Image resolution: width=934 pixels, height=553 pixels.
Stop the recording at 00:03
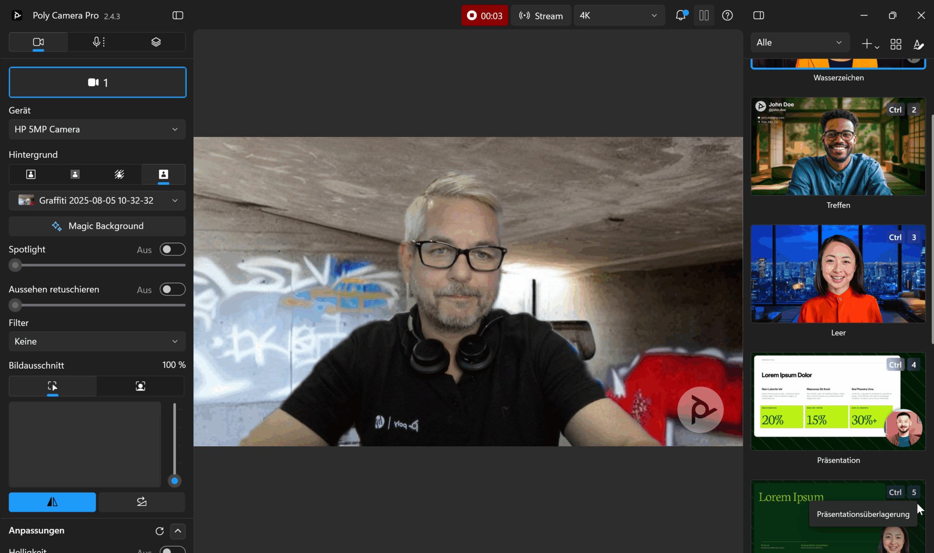point(484,16)
